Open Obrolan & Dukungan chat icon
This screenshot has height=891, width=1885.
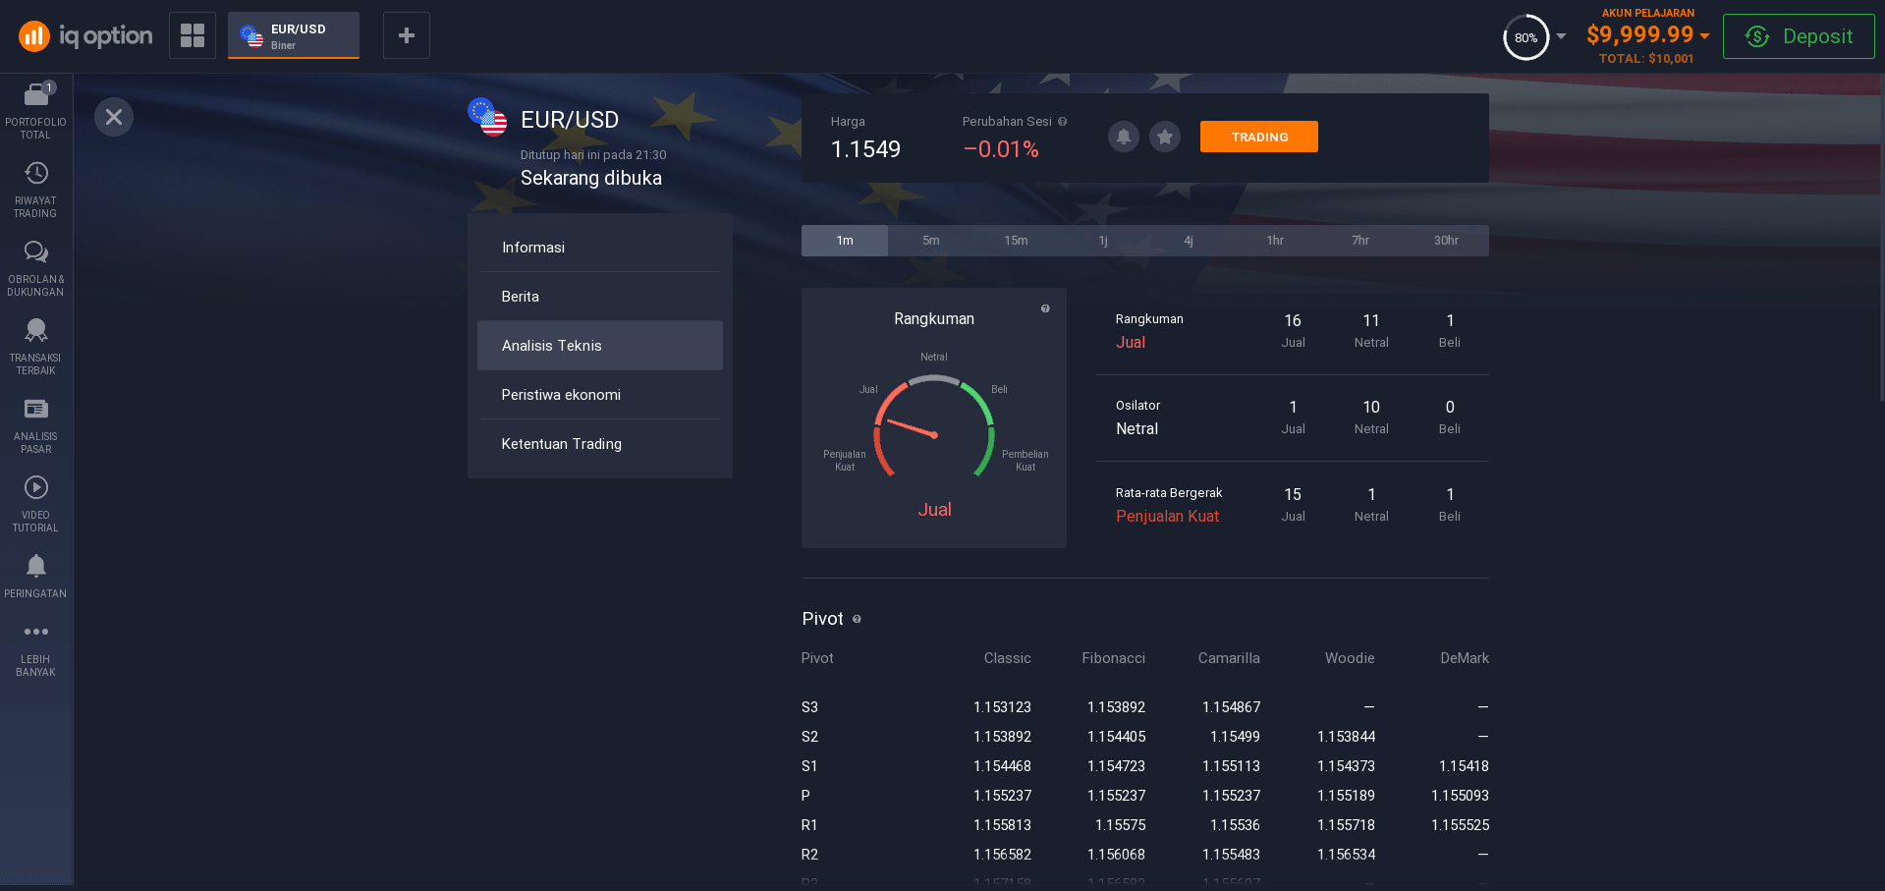pos(35,253)
